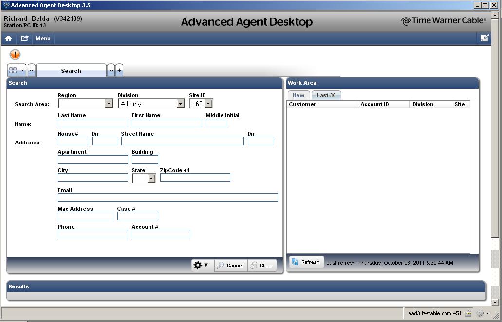Click the Last refresh timestamp text
The width and height of the screenshot is (502, 322).
pos(390,263)
